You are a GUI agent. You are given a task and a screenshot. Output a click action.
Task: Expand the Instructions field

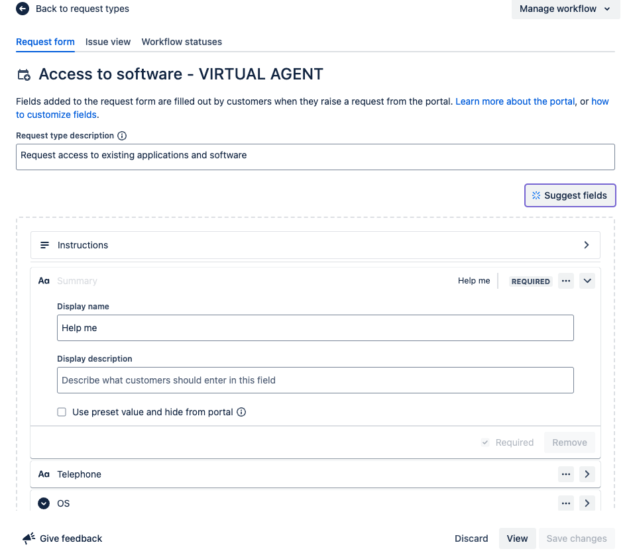(x=586, y=245)
